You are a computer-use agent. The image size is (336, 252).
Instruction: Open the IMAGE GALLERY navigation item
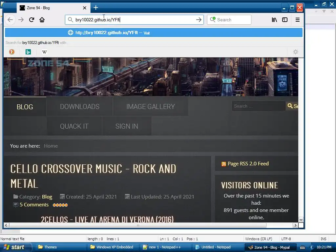(x=151, y=107)
